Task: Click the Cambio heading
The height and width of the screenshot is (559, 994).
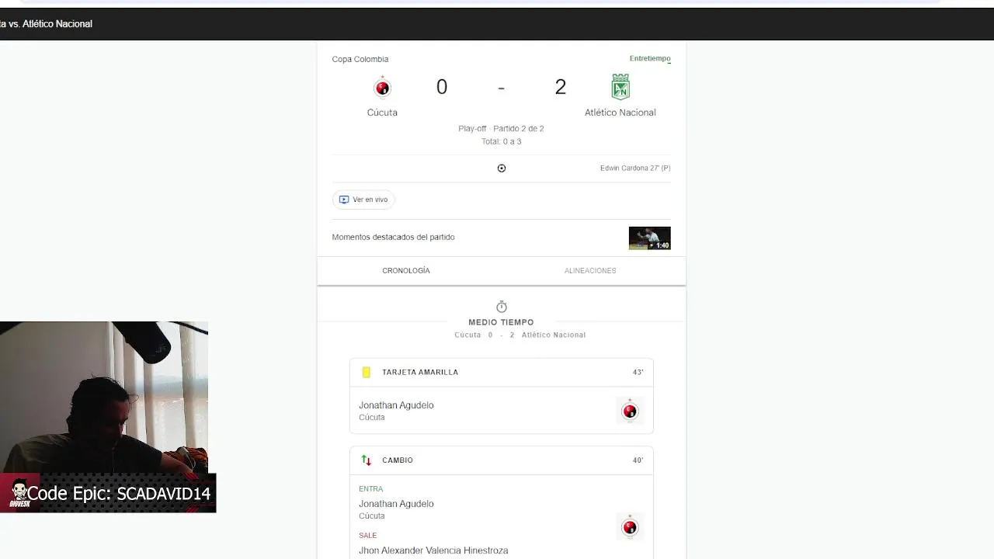Action: (398, 460)
